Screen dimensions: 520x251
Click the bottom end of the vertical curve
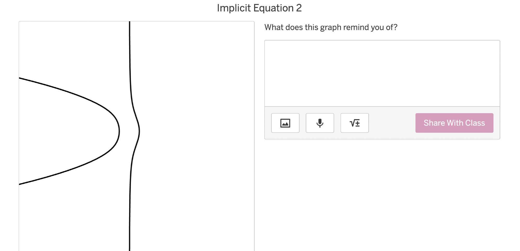click(x=129, y=249)
